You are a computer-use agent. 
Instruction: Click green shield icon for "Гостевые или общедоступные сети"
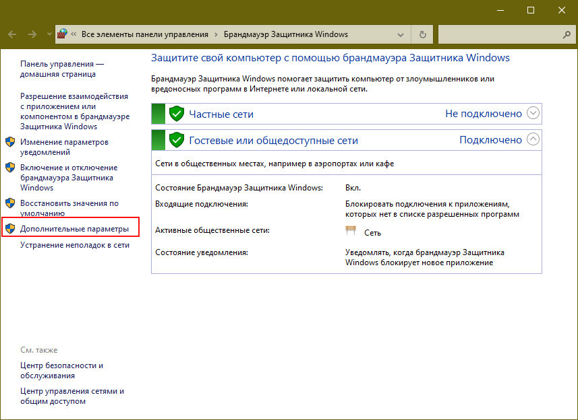point(177,140)
